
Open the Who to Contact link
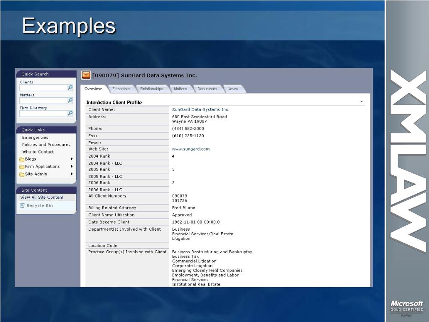[x=38, y=152]
